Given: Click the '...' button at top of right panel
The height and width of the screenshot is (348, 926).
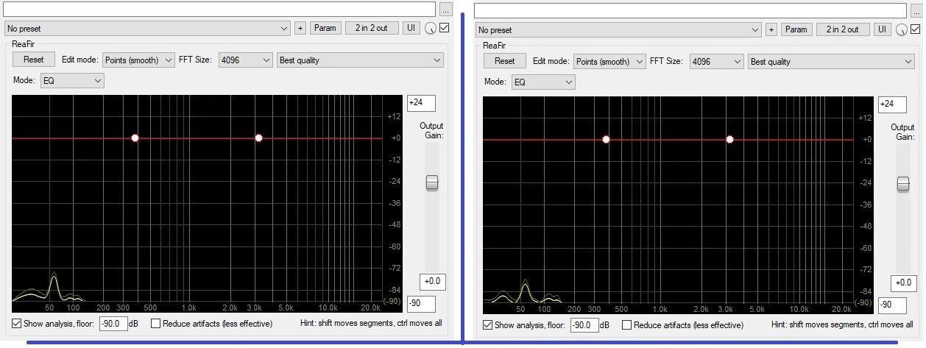Looking at the screenshot, I should pos(916,11).
